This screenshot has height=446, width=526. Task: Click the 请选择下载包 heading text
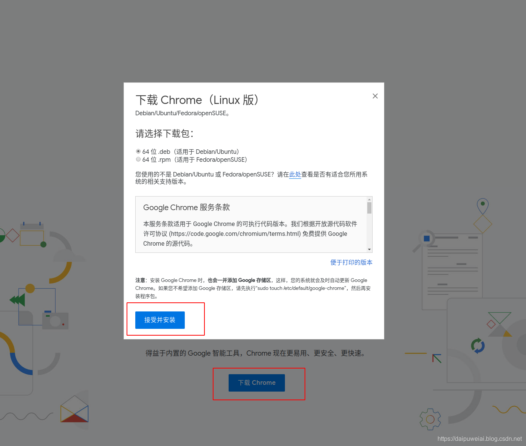[164, 134]
